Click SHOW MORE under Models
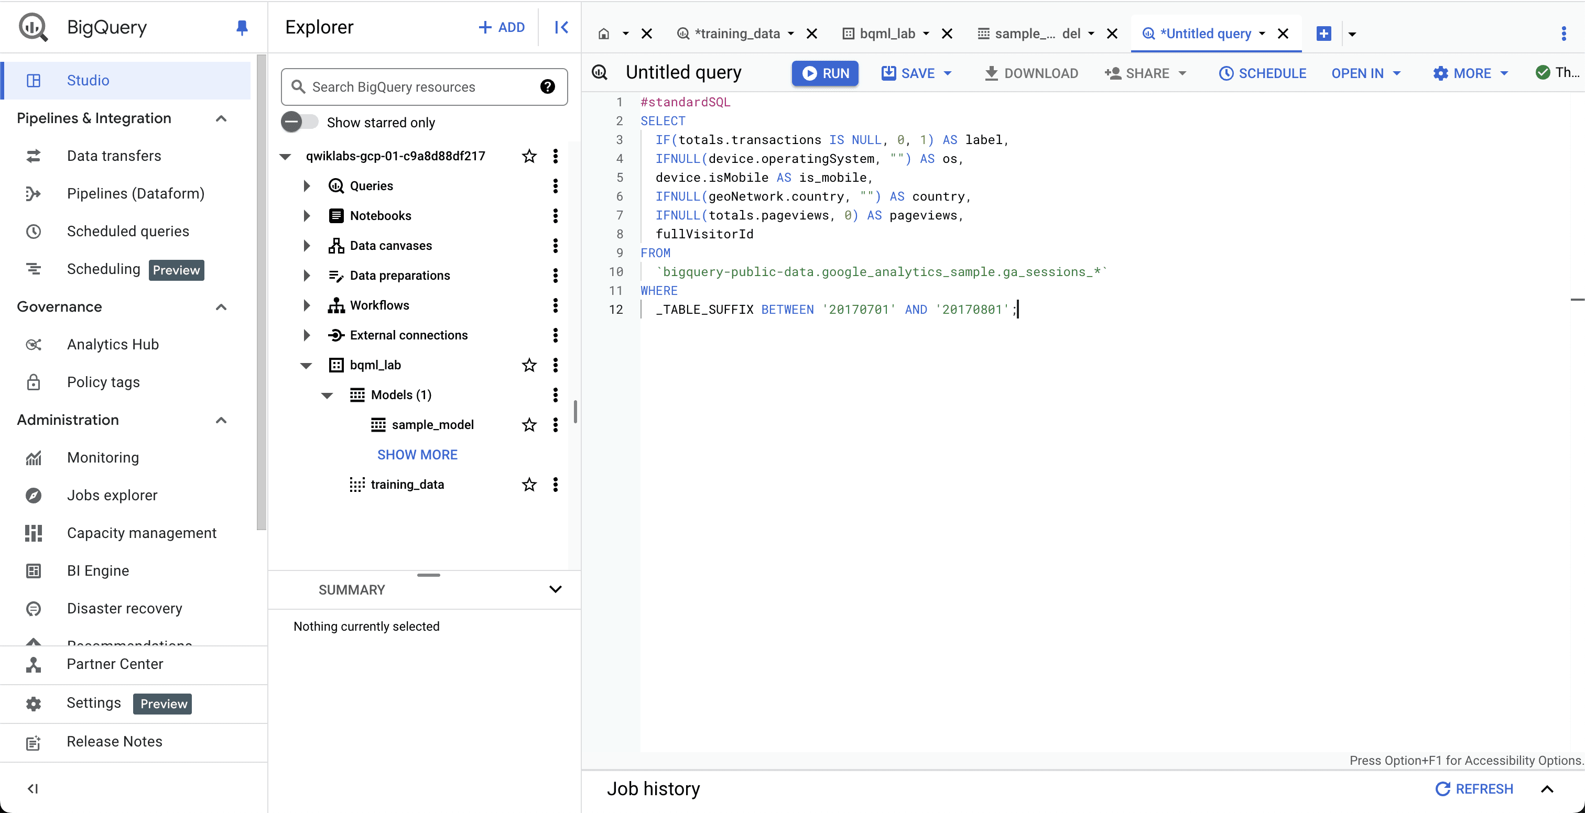The height and width of the screenshot is (813, 1585). pos(417,455)
